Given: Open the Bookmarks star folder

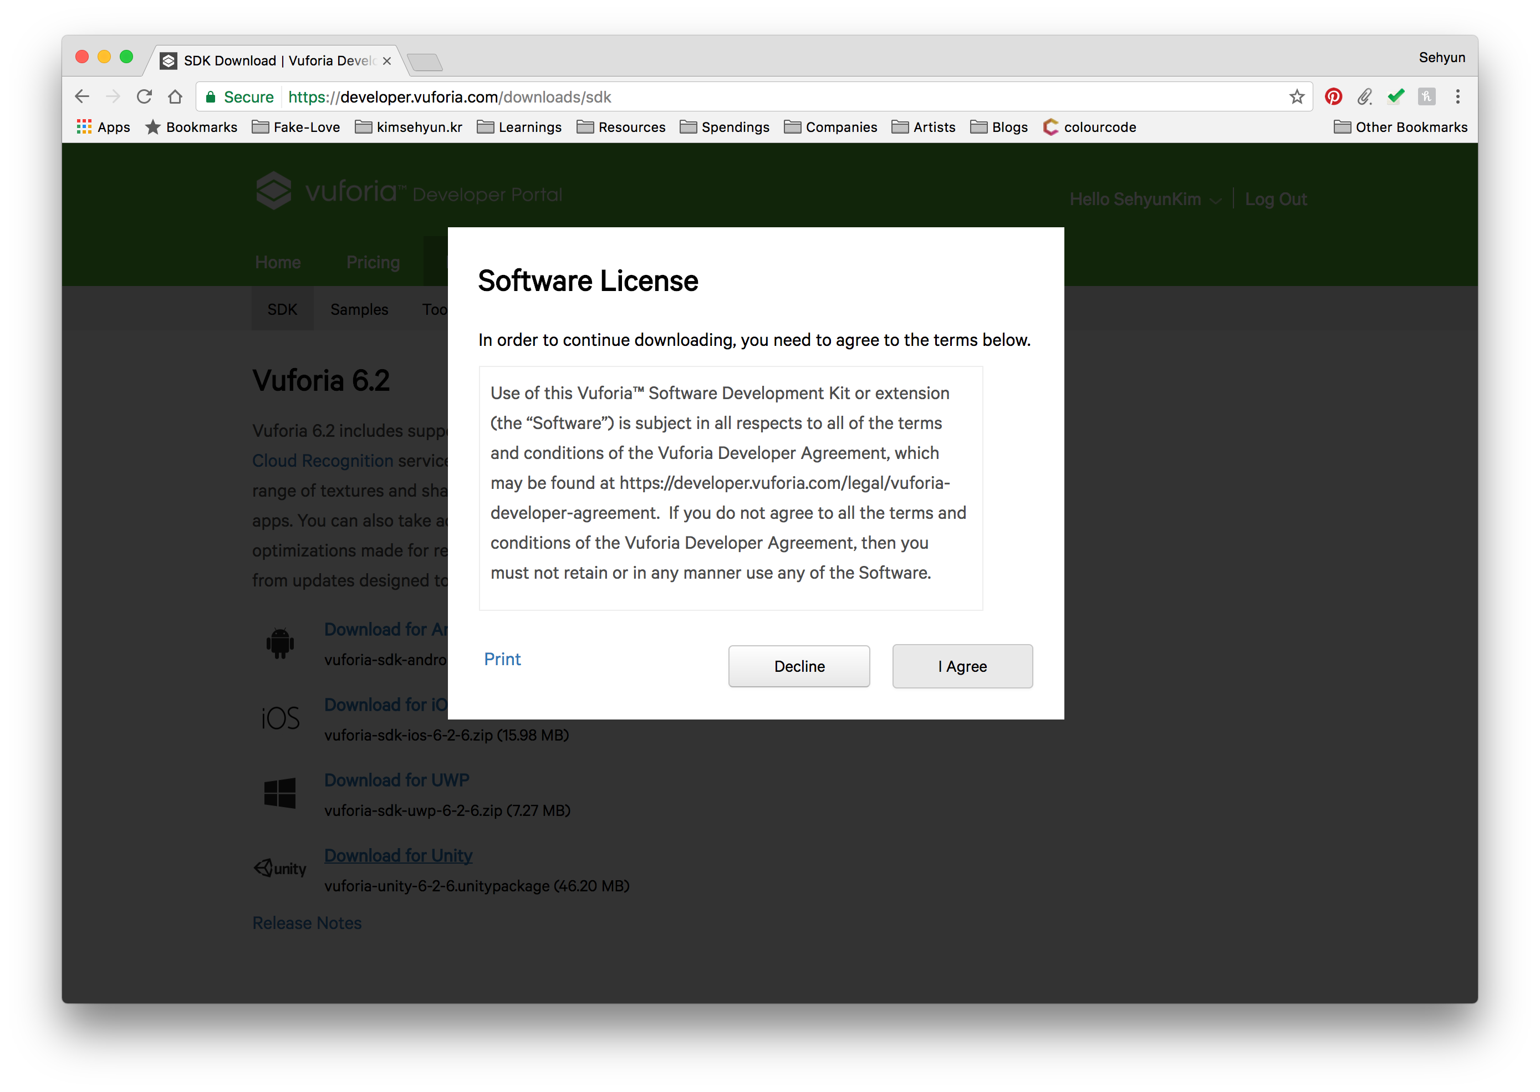Looking at the screenshot, I should 191,127.
